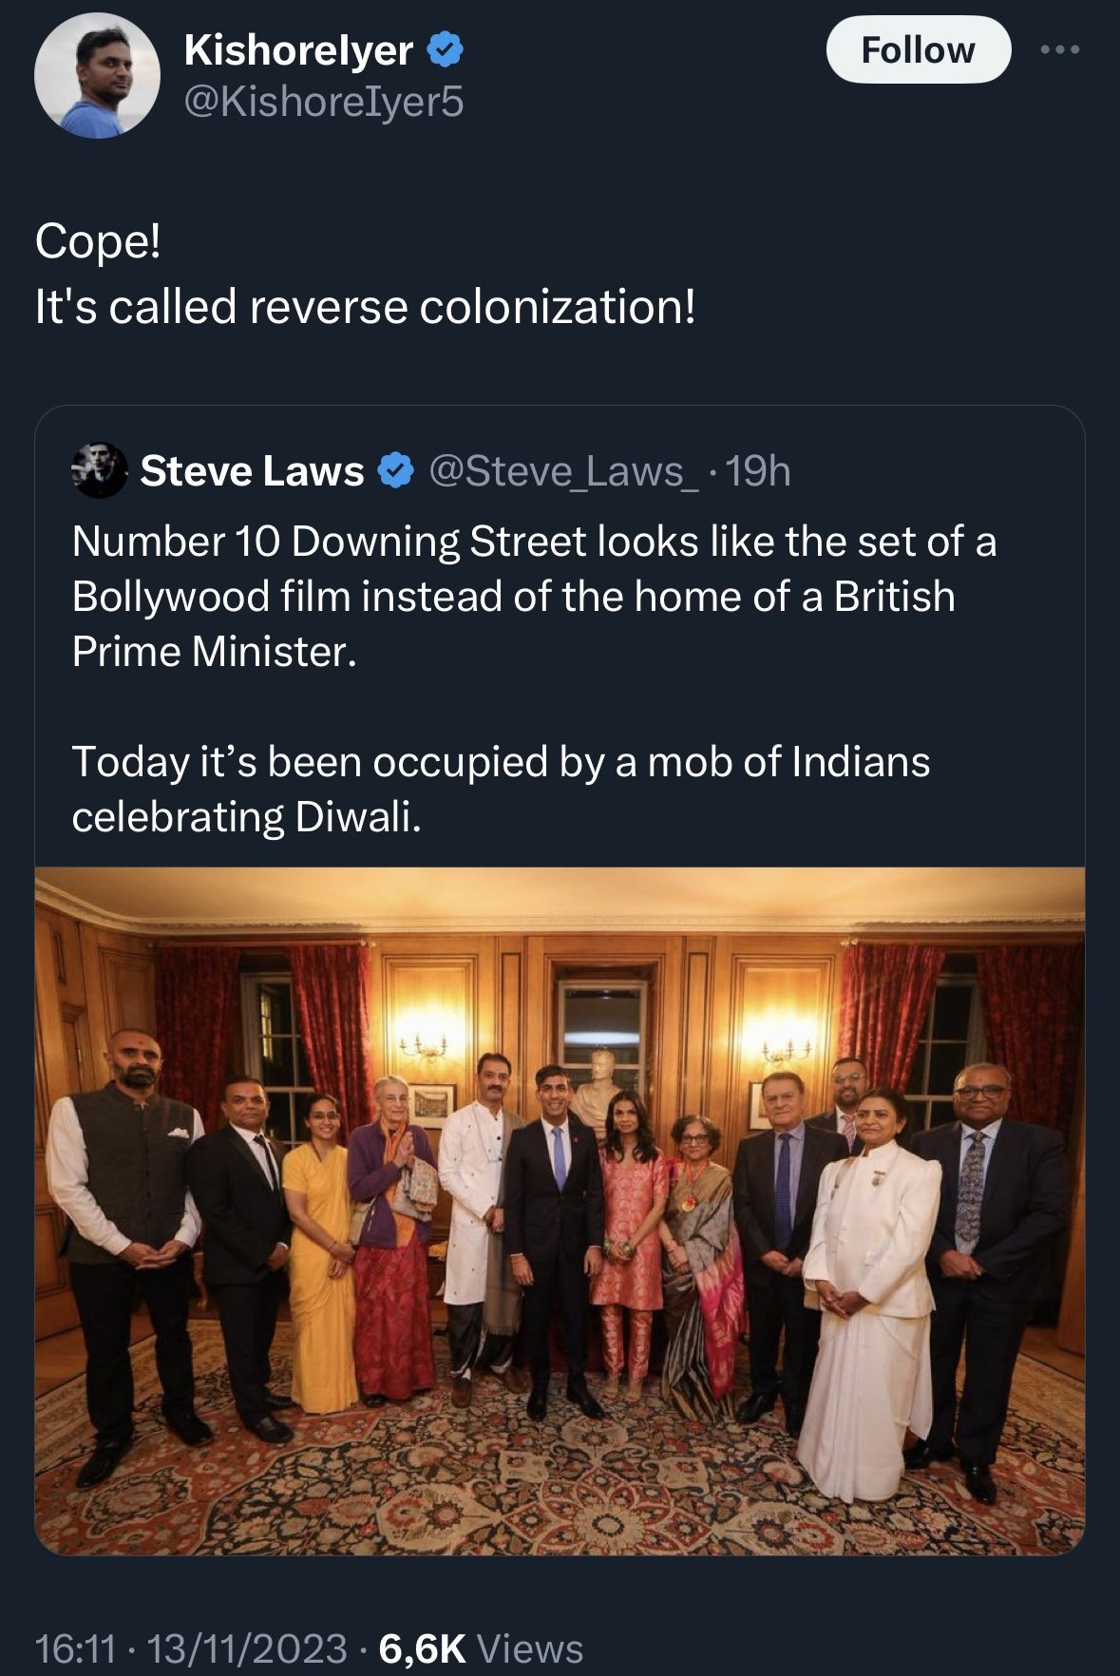Click the quoted tweet text about Number 10
The height and width of the screenshot is (1676, 1120).
534,596
